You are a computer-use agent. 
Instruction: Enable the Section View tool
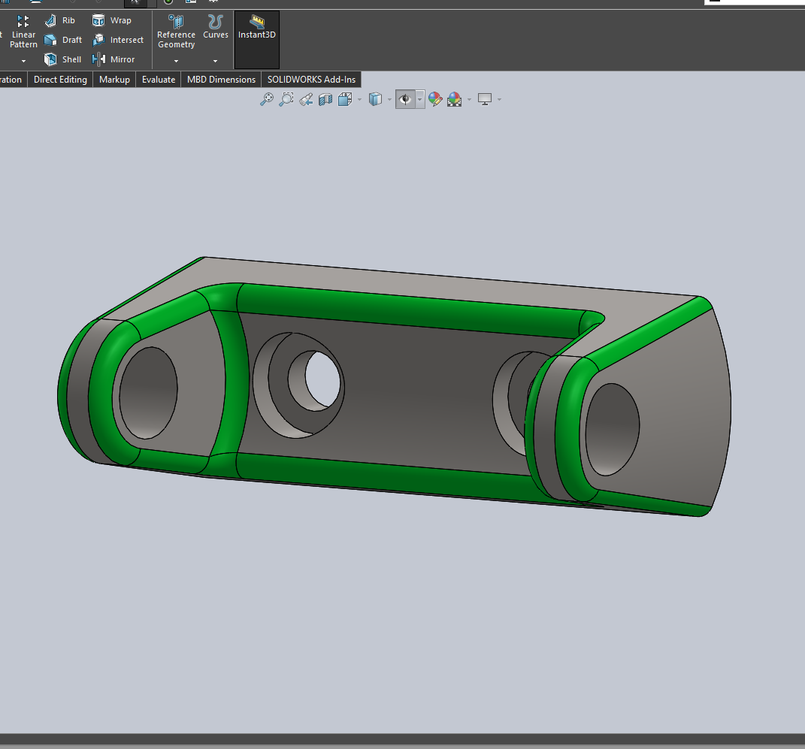coord(325,98)
